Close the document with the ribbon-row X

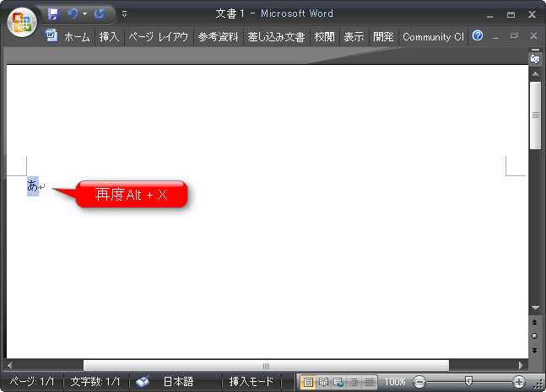click(533, 35)
